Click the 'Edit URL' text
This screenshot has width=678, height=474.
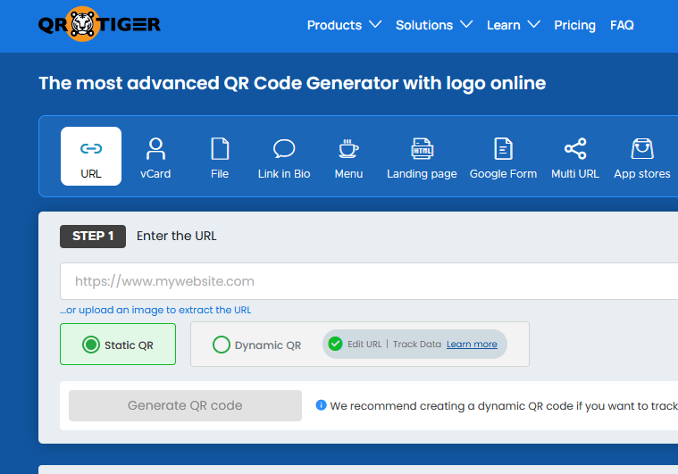pos(364,344)
